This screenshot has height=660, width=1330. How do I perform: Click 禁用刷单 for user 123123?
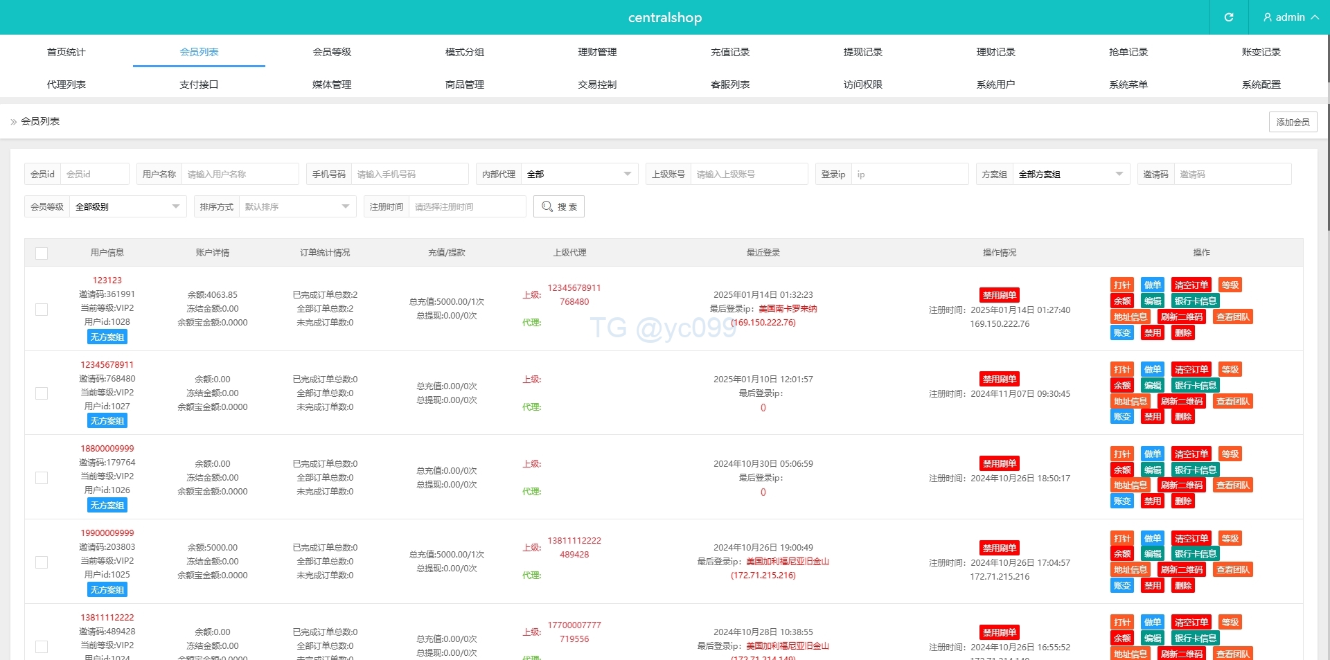(x=1000, y=295)
